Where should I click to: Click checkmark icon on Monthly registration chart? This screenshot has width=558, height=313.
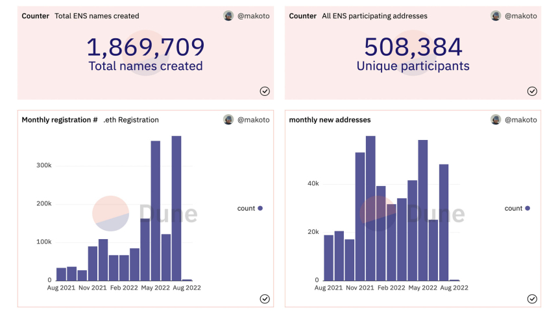click(x=265, y=299)
